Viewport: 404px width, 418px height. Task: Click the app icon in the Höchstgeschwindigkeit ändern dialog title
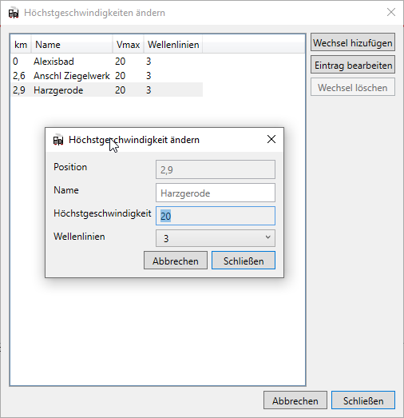coord(58,140)
